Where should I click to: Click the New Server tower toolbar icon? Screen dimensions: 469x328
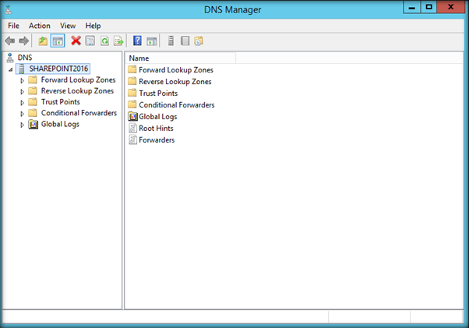171,41
